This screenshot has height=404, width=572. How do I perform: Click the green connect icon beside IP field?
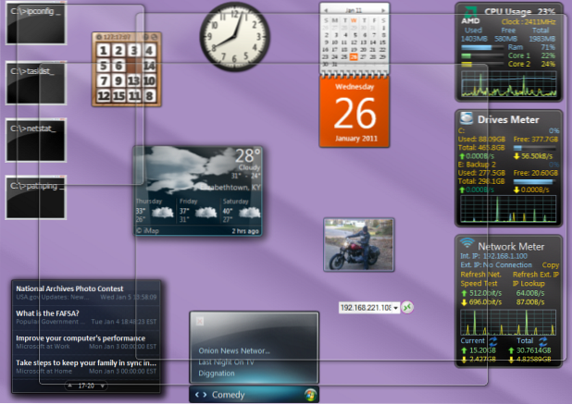pyautogui.click(x=407, y=308)
